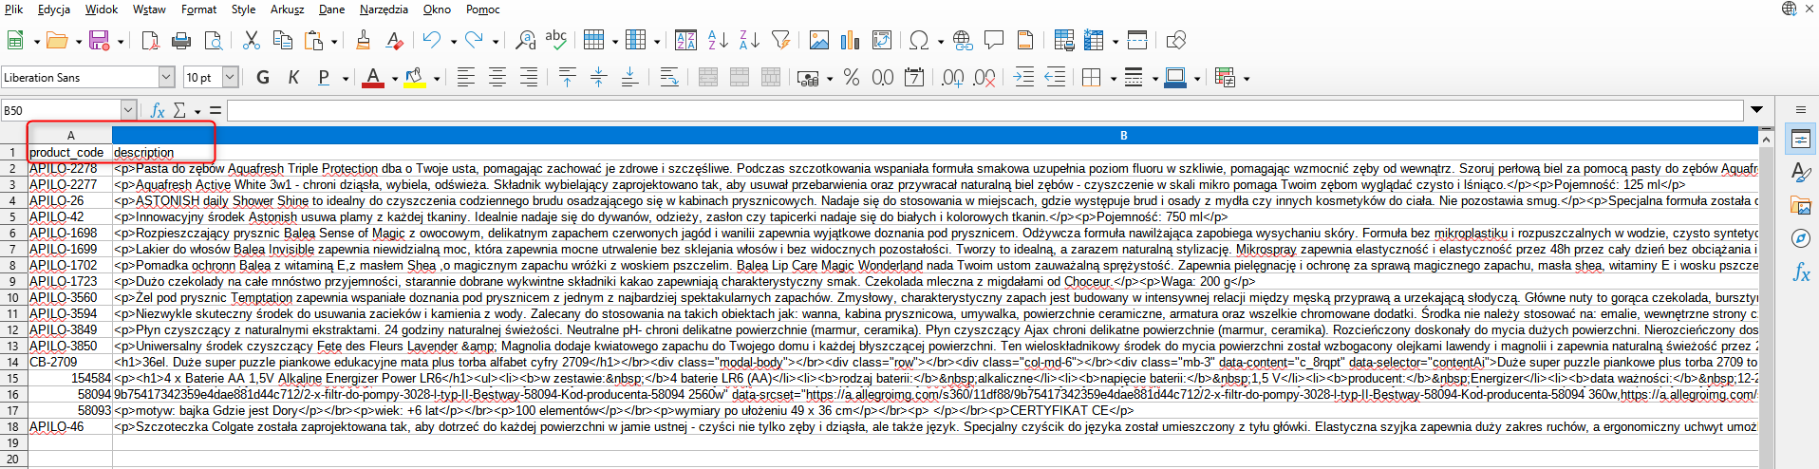
Task: Align text left
Action: coord(466,78)
